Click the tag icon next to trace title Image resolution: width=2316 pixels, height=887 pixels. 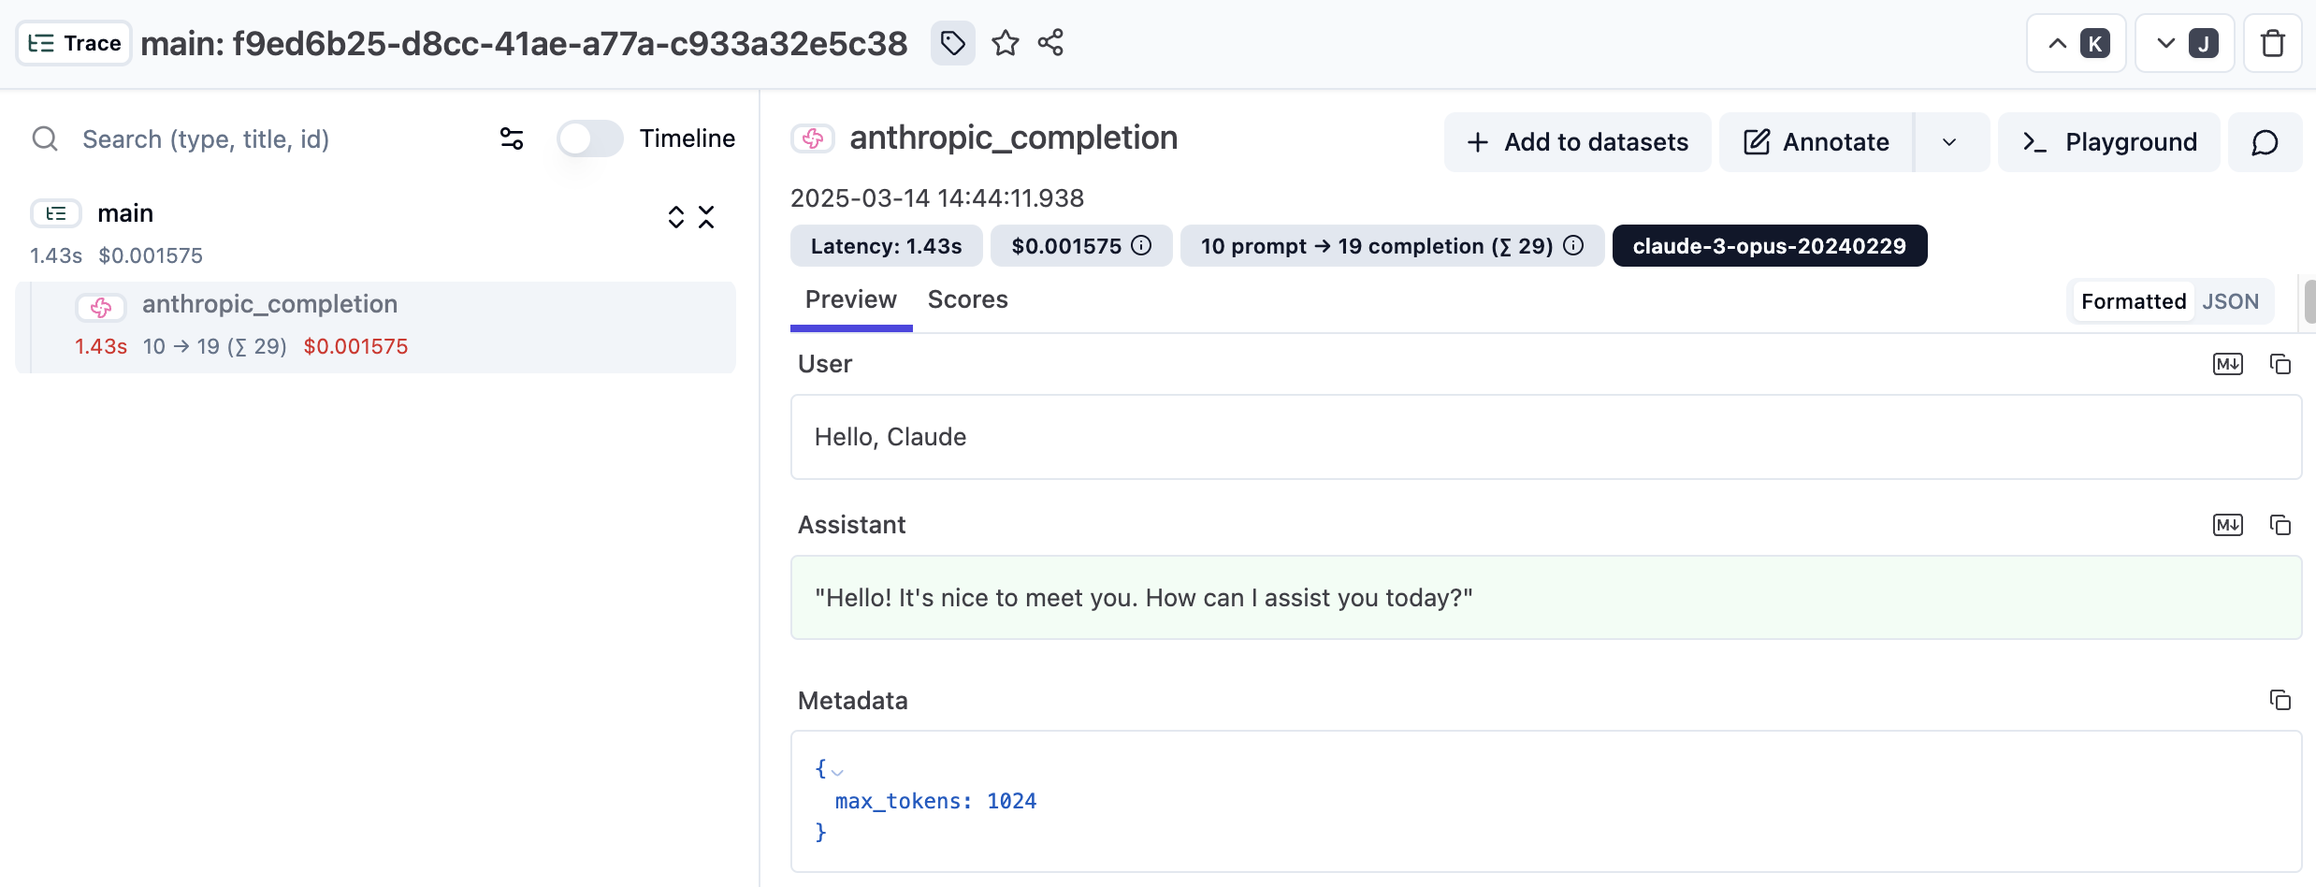[x=952, y=43]
